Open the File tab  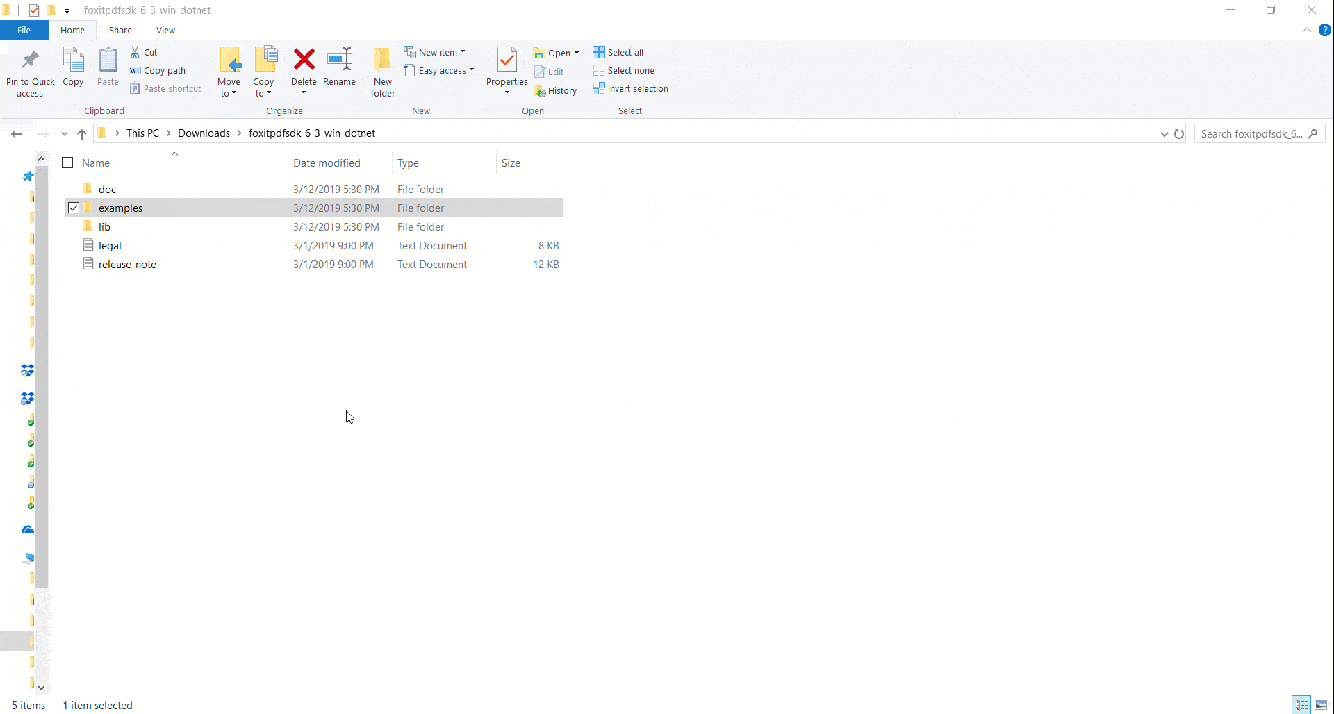24,30
